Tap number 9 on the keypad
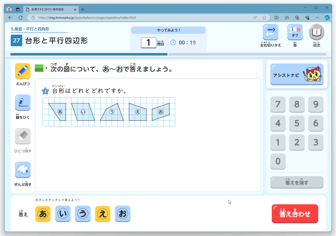 click(x=316, y=105)
